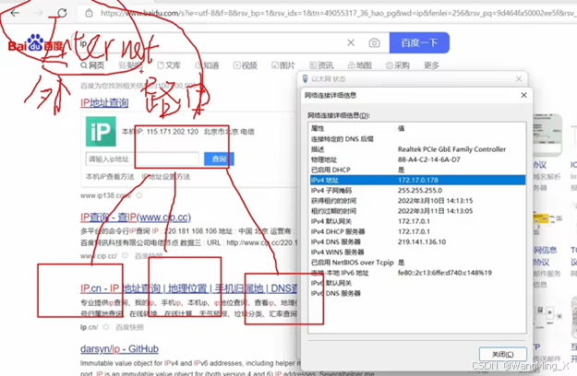Viewport: 577px width, 376px height.
Task: Select the 获得租约的时间 row
Action: tap(417, 201)
